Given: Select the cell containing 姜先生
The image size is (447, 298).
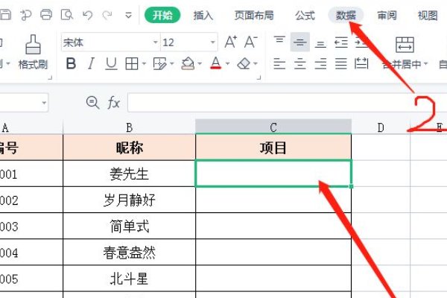Looking at the screenshot, I should tap(129, 174).
